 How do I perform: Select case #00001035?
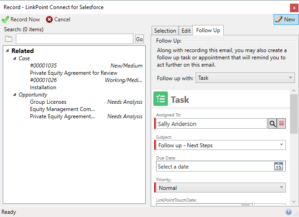(x=43, y=66)
